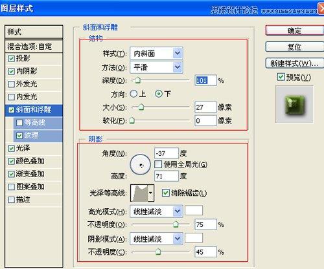Click the 深度 depth slider handle
The image size is (324, 269).
(137, 80)
